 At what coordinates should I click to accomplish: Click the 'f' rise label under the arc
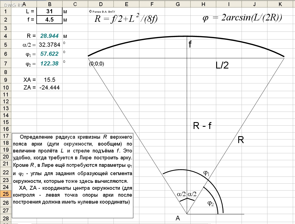pos(190,44)
